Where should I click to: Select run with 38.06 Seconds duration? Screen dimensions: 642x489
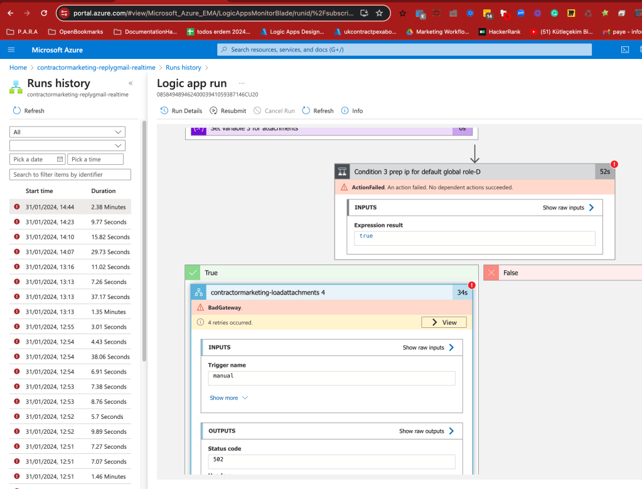point(70,357)
